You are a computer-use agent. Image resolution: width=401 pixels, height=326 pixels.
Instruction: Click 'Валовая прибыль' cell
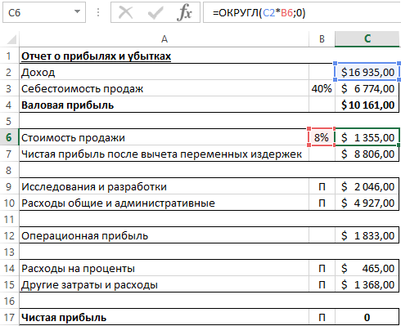(x=164, y=105)
